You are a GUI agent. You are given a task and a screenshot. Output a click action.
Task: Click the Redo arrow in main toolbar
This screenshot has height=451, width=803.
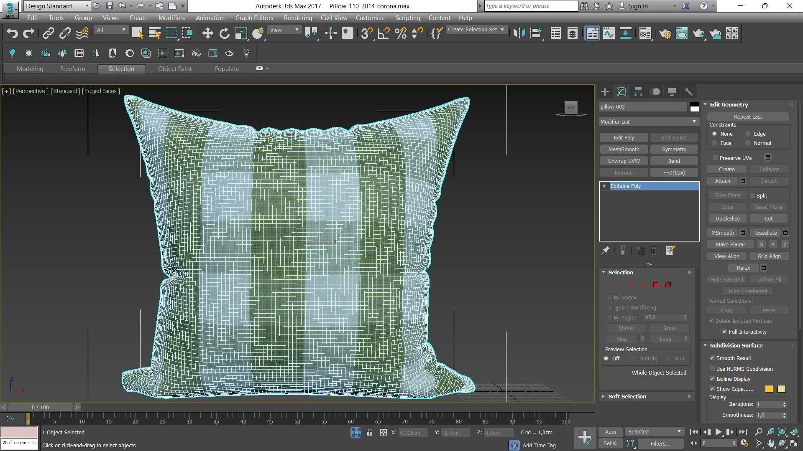(28, 33)
